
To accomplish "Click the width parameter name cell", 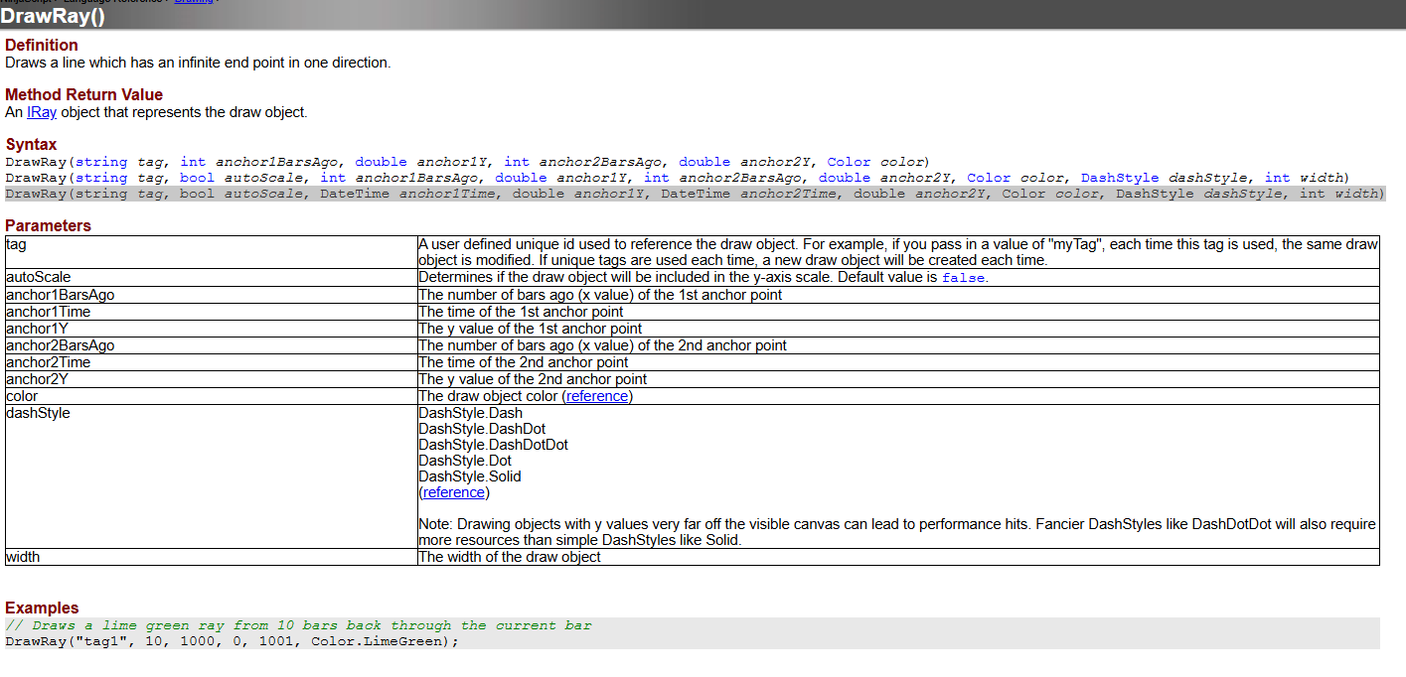I will pos(23,557).
